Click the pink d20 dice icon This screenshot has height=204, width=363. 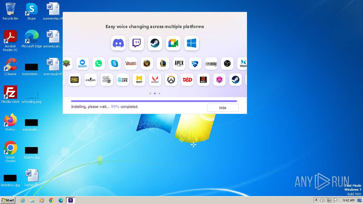pos(219,80)
